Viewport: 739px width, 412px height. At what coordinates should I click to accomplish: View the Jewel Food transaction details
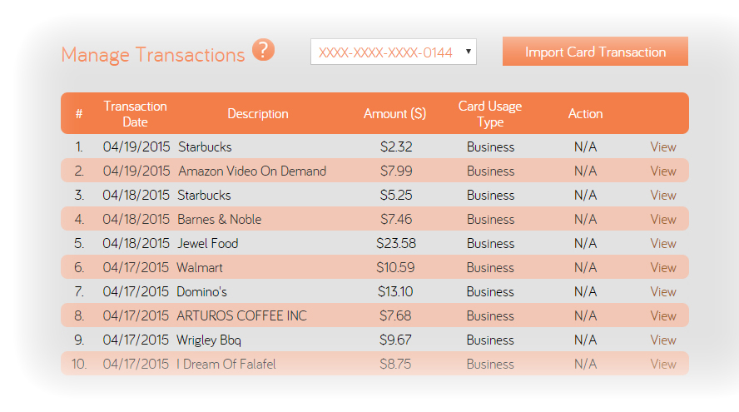point(662,244)
